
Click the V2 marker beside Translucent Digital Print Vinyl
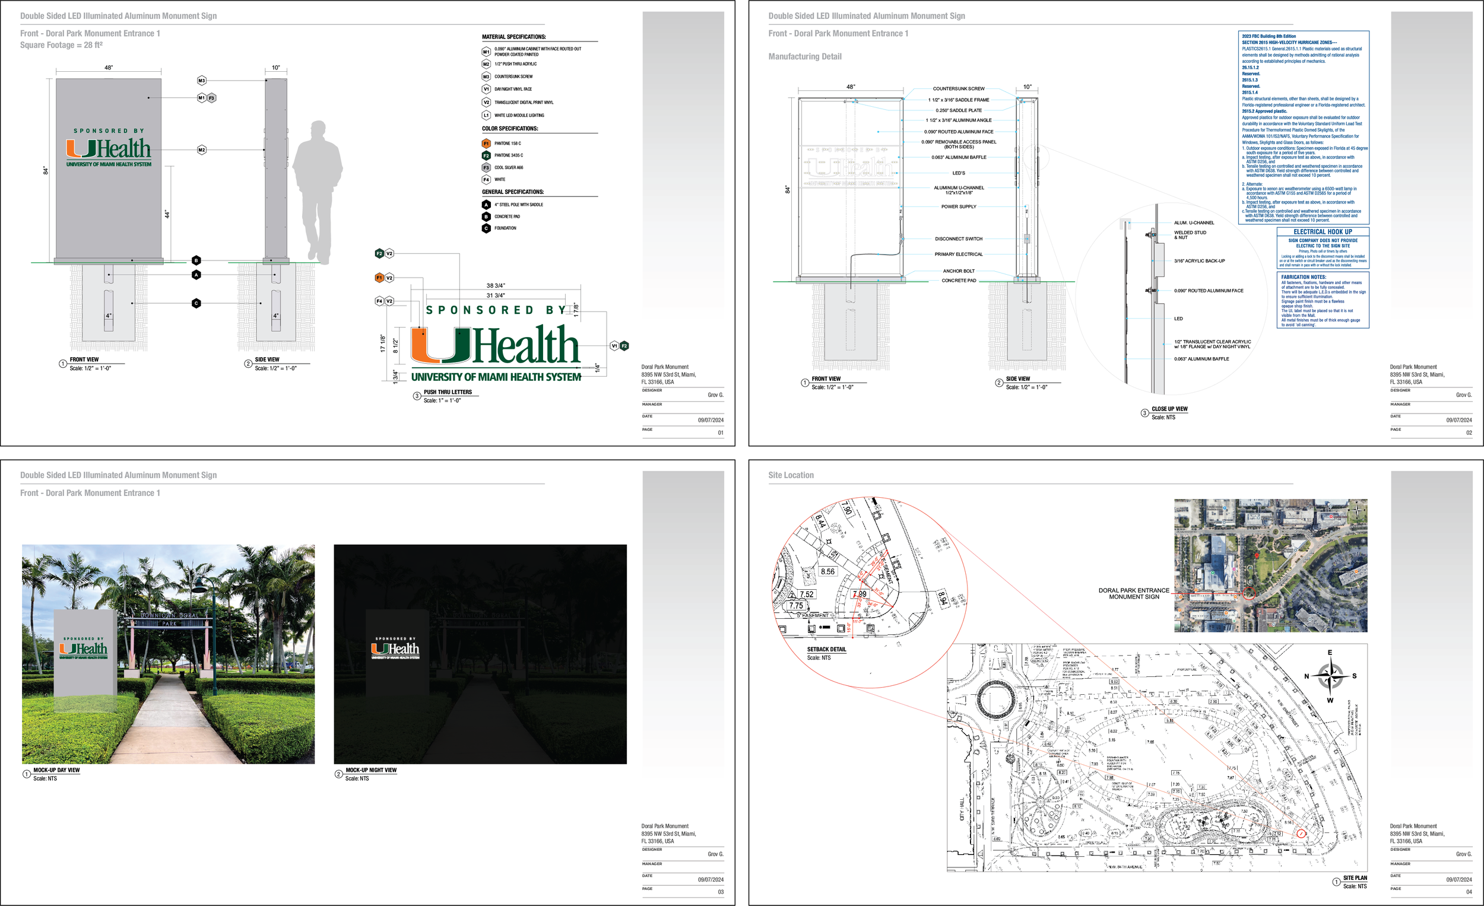pos(486,102)
